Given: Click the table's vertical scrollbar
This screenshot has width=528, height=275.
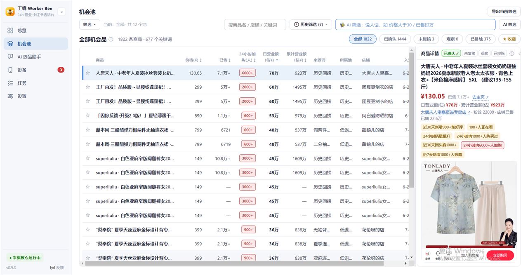Looking at the screenshot, I should point(411,120).
